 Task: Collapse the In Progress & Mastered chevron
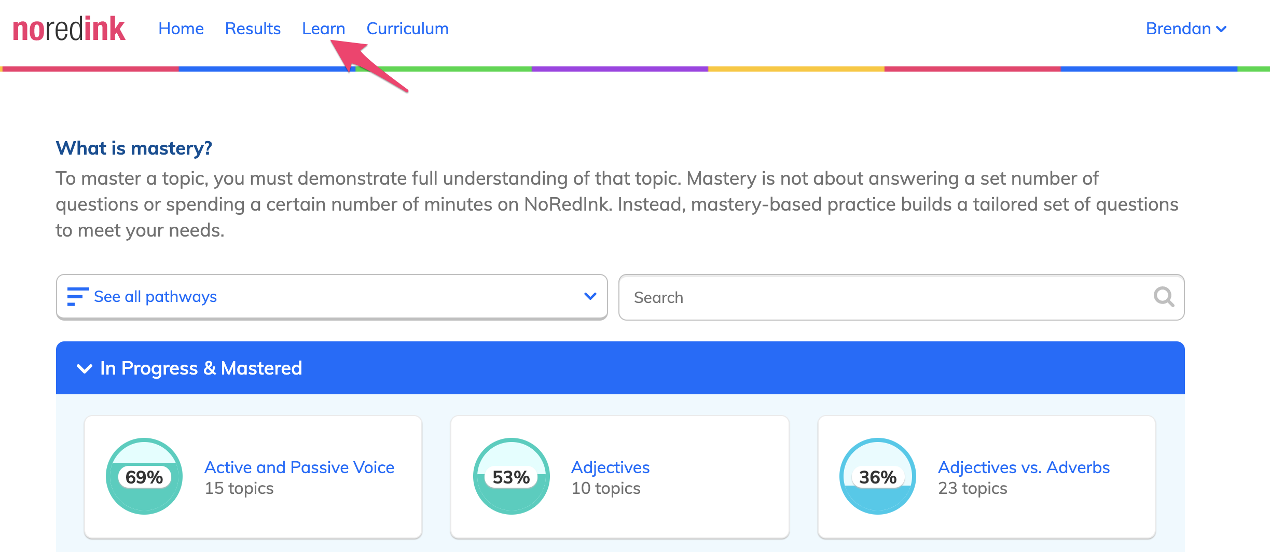point(84,368)
